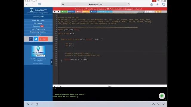The width and height of the screenshot is (191, 107).
Task: Click the keyboard bar redo icon
Action: (32, 104)
